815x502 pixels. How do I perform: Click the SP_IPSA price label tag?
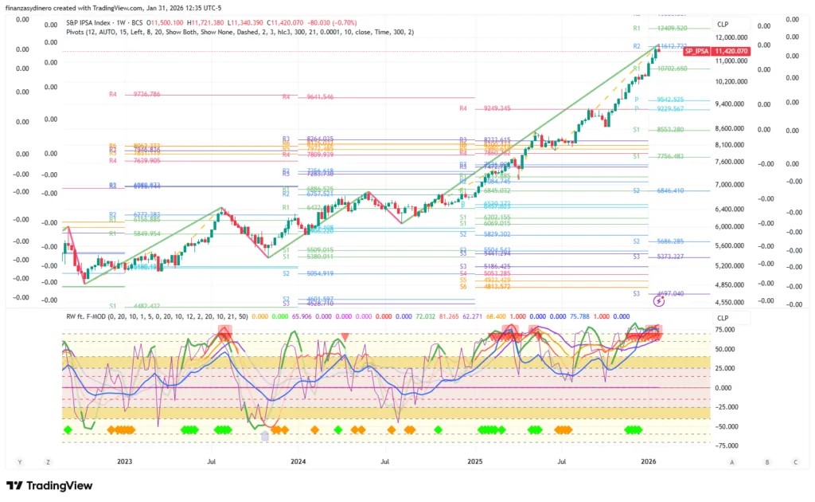[x=696, y=51]
